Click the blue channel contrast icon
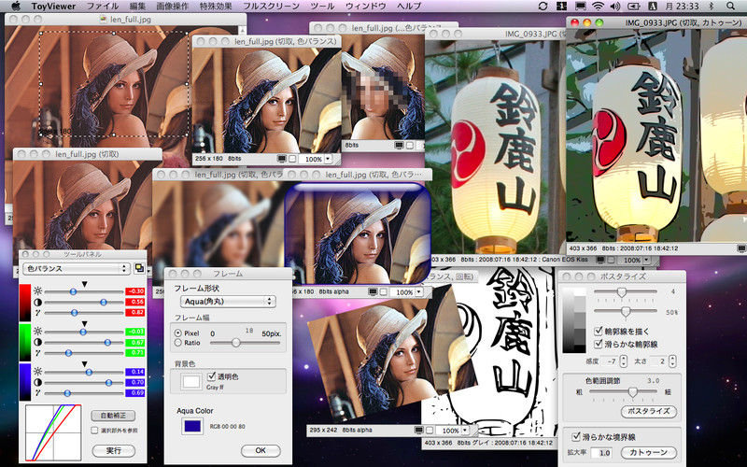Image resolution: width=747 pixels, height=467 pixels. [x=37, y=383]
